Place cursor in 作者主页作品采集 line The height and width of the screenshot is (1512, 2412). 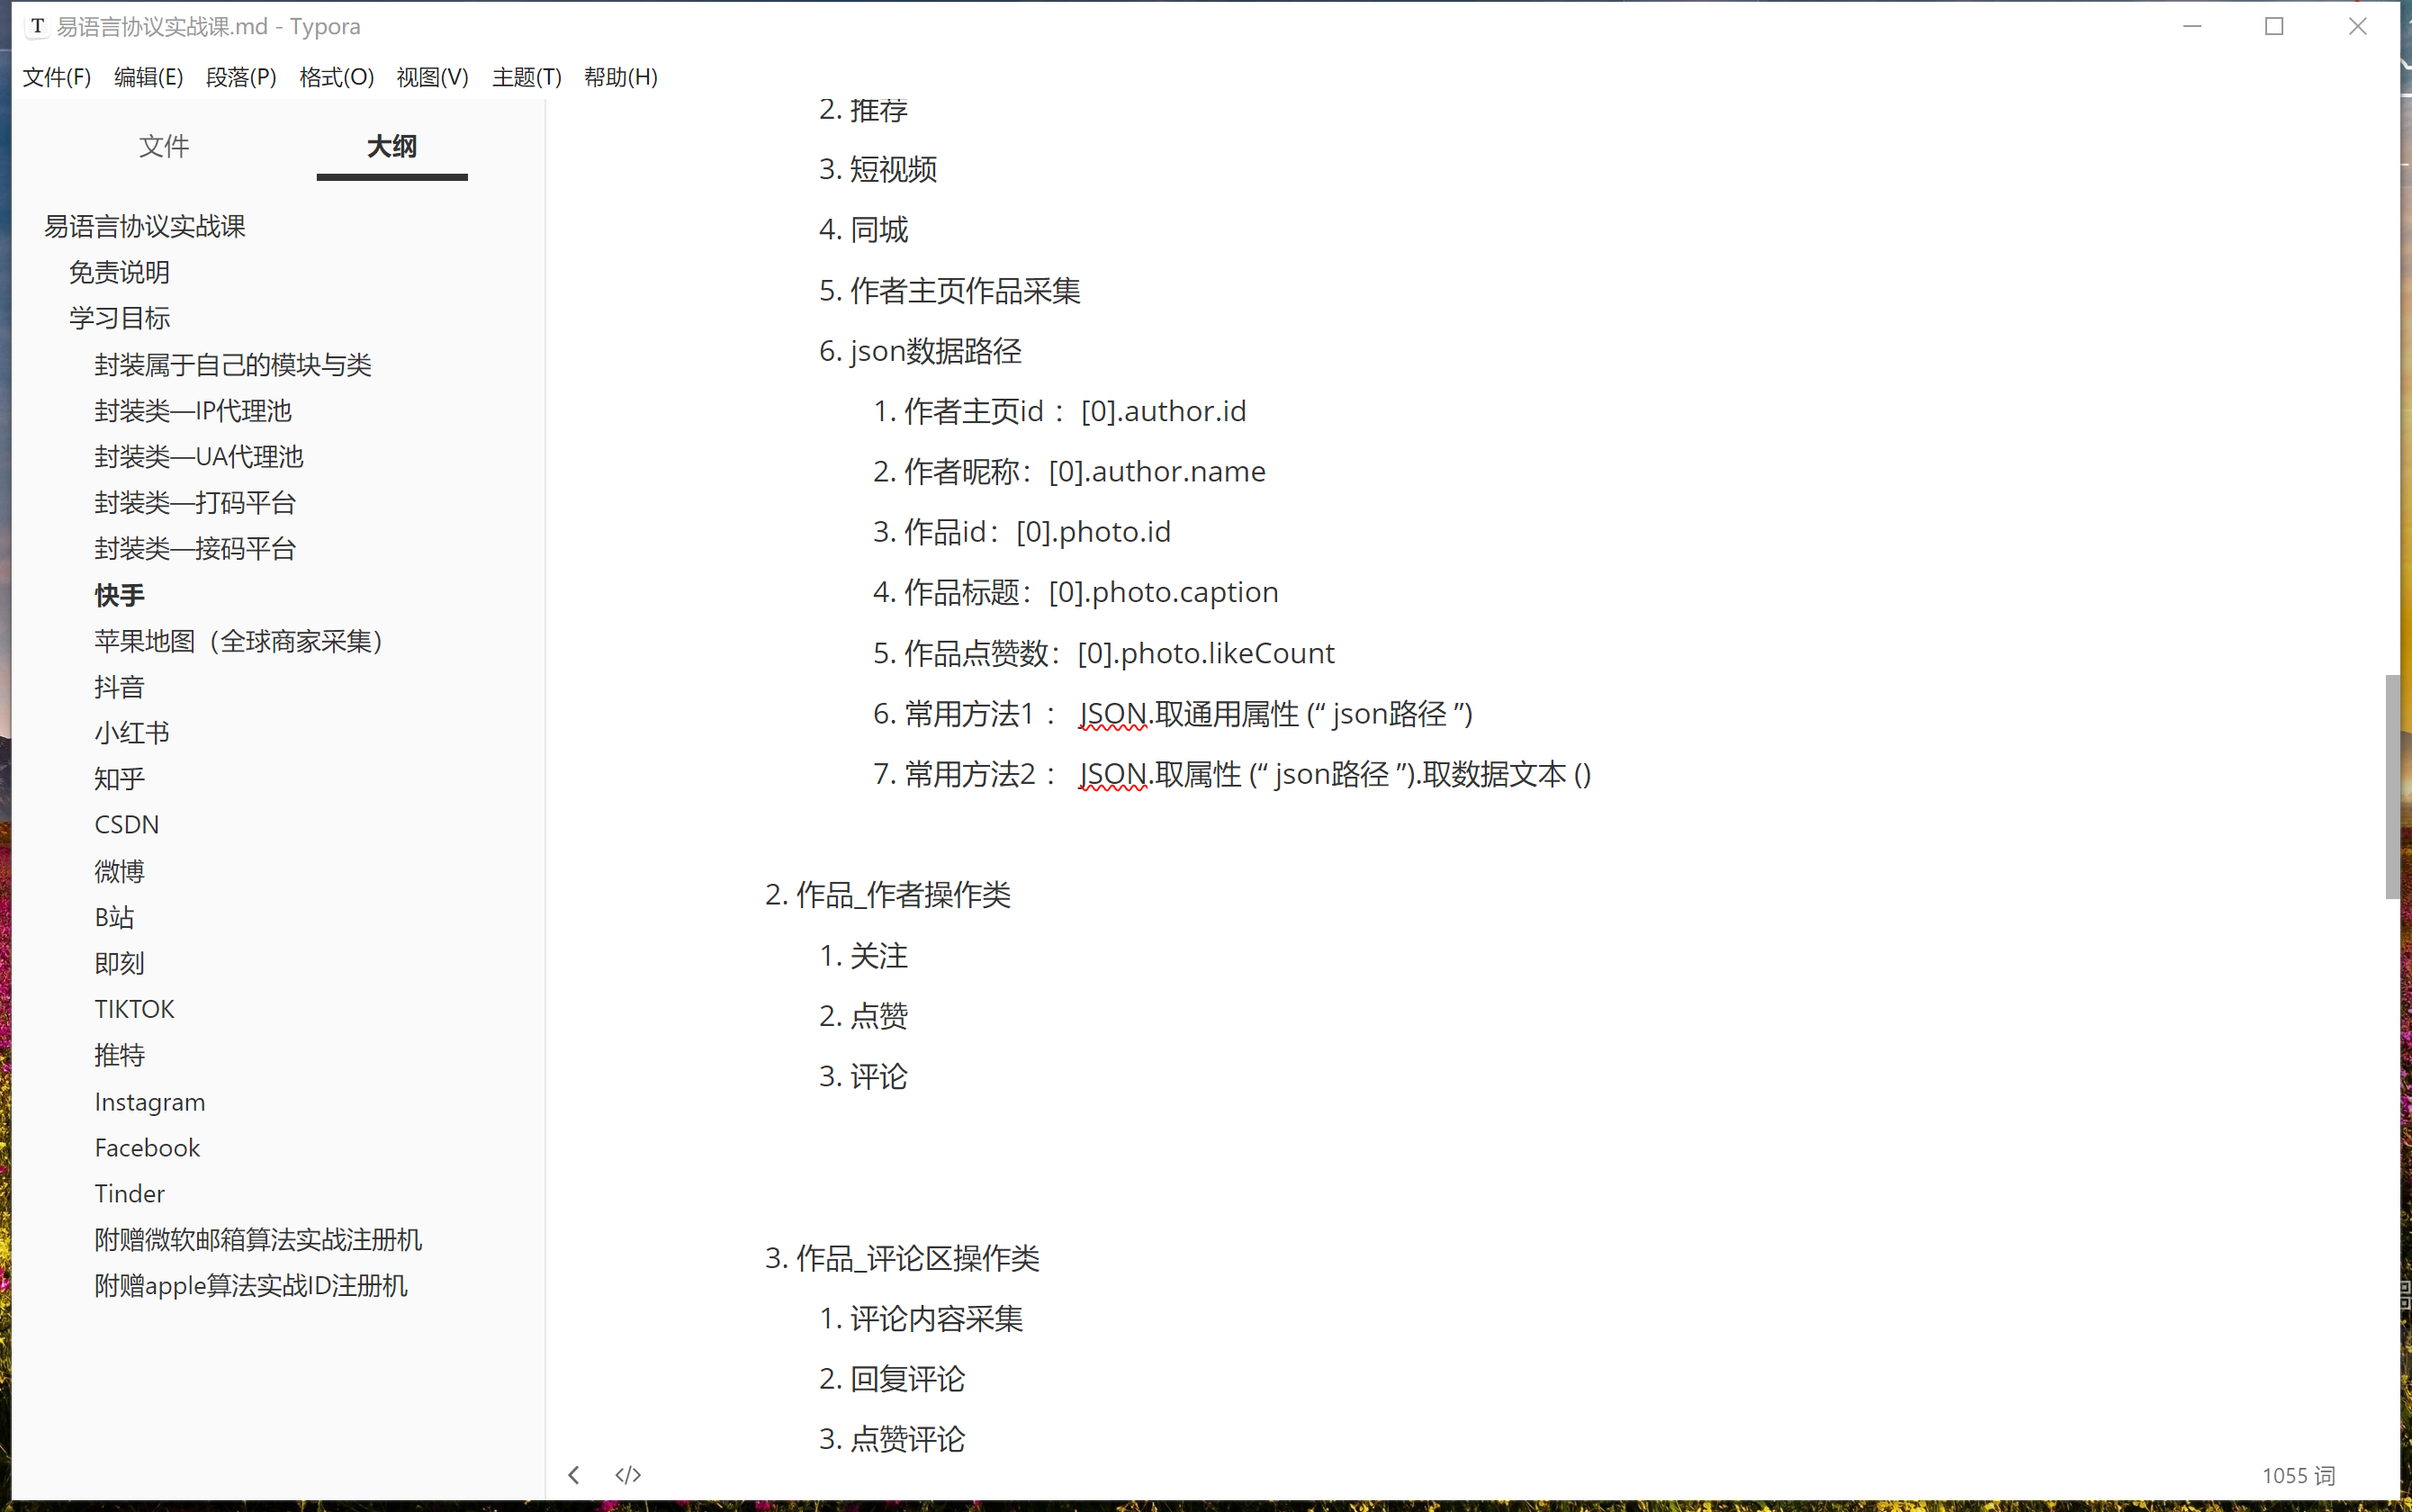coord(965,291)
